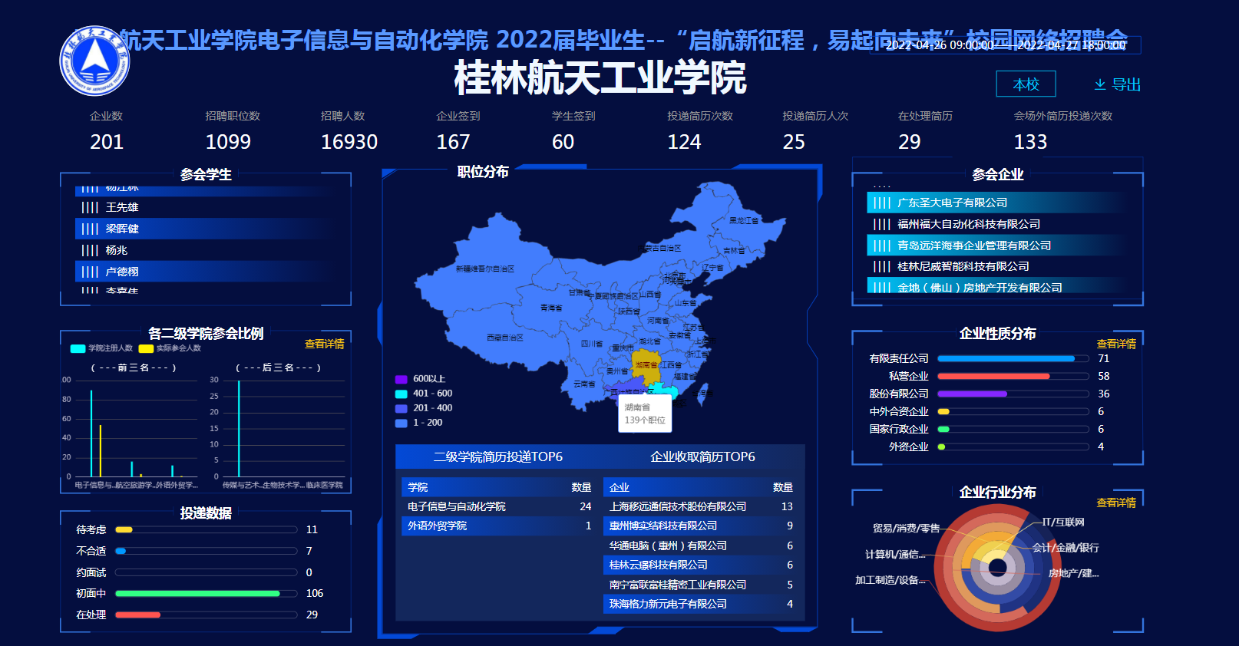This screenshot has width=1239, height=646.
Task: Click the yellow 实际参会人数 legend marker
Action: [x=146, y=348]
